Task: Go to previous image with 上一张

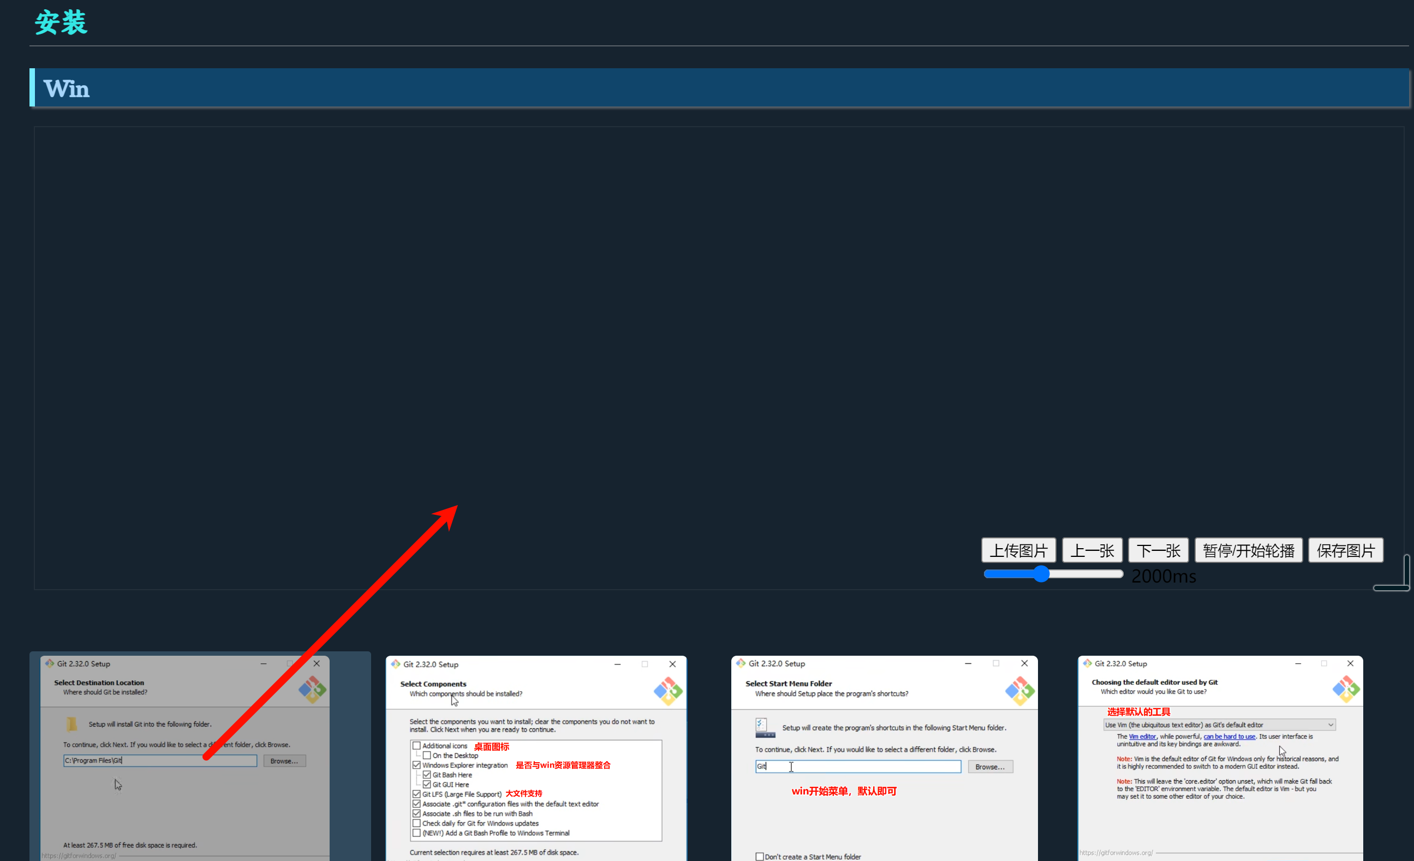Action: [1091, 550]
